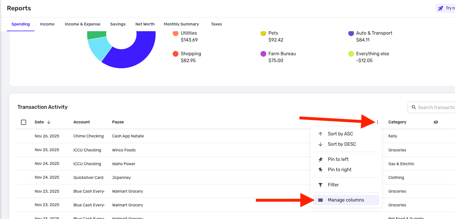The width and height of the screenshot is (455, 219).
Task: Click the hidden-eye icon in table header
Action: (x=436, y=122)
